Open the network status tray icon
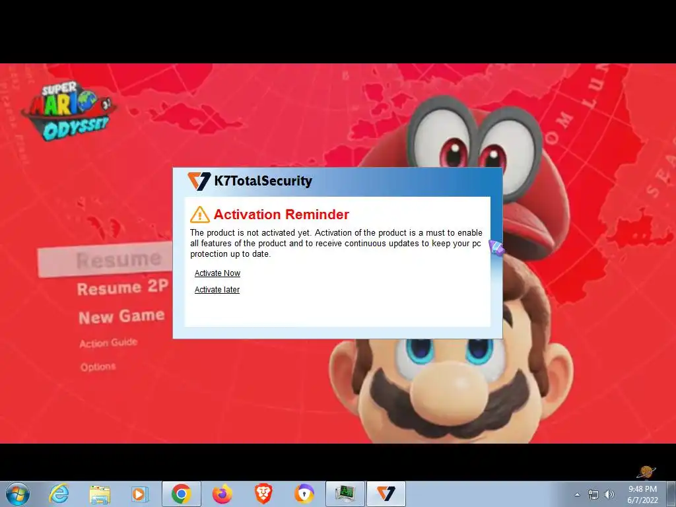 click(593, 494)
